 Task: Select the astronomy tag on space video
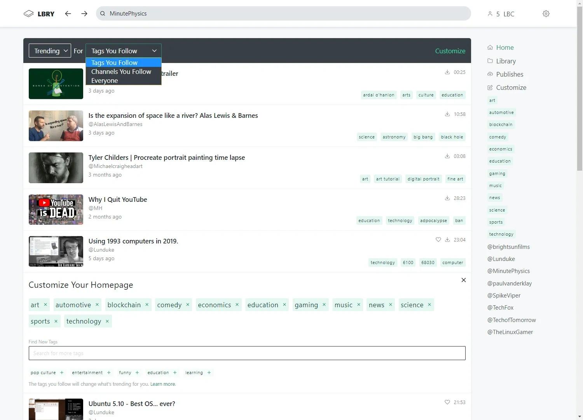(x=394, y=137)
